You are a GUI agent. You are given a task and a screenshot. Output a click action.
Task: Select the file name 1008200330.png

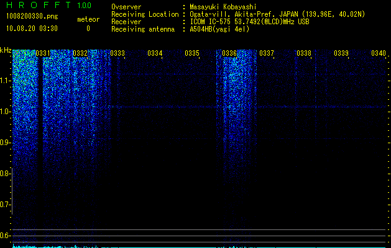tap(32, 17)
